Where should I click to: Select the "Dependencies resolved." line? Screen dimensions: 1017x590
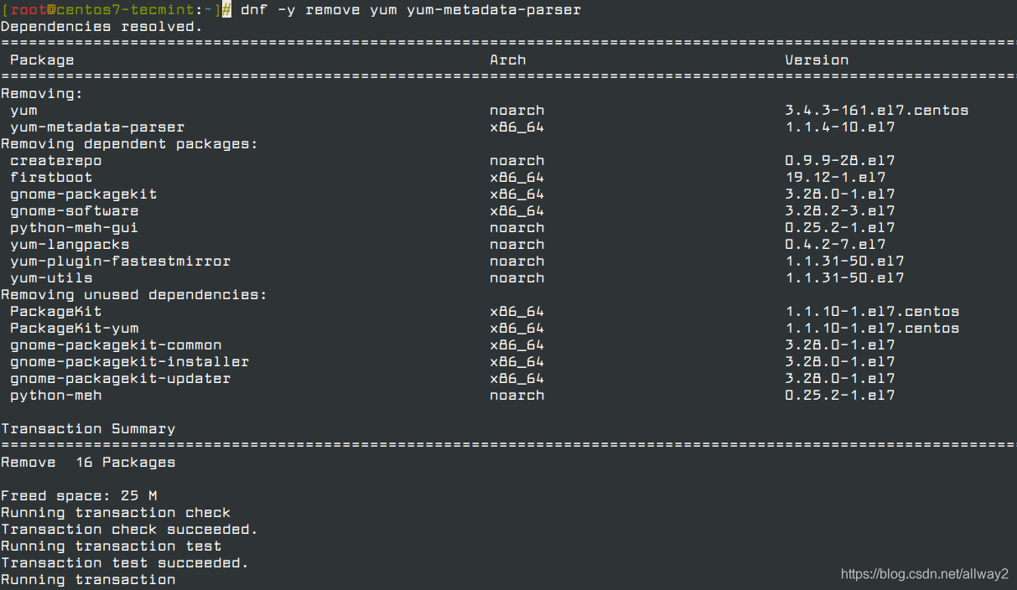coord(102,26)
